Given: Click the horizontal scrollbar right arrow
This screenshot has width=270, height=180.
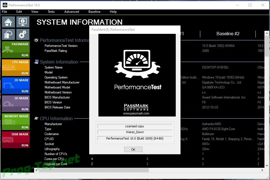Looking at the screenshot, I should tap(262, 170).
